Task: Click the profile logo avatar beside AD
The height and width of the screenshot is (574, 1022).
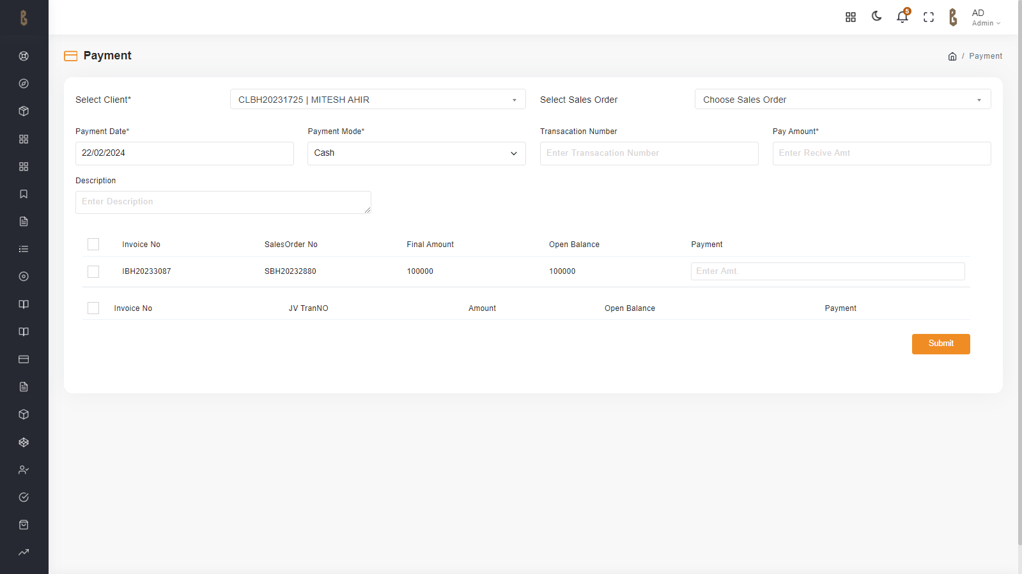Action: coord(953,17)
